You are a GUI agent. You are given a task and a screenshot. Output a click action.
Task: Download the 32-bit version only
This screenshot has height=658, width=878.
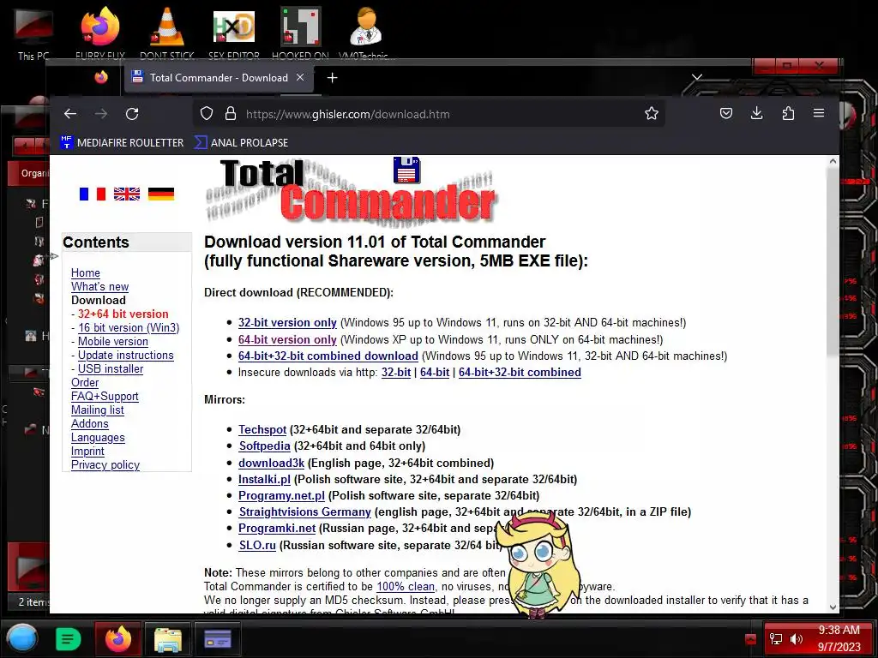[287, 323]
